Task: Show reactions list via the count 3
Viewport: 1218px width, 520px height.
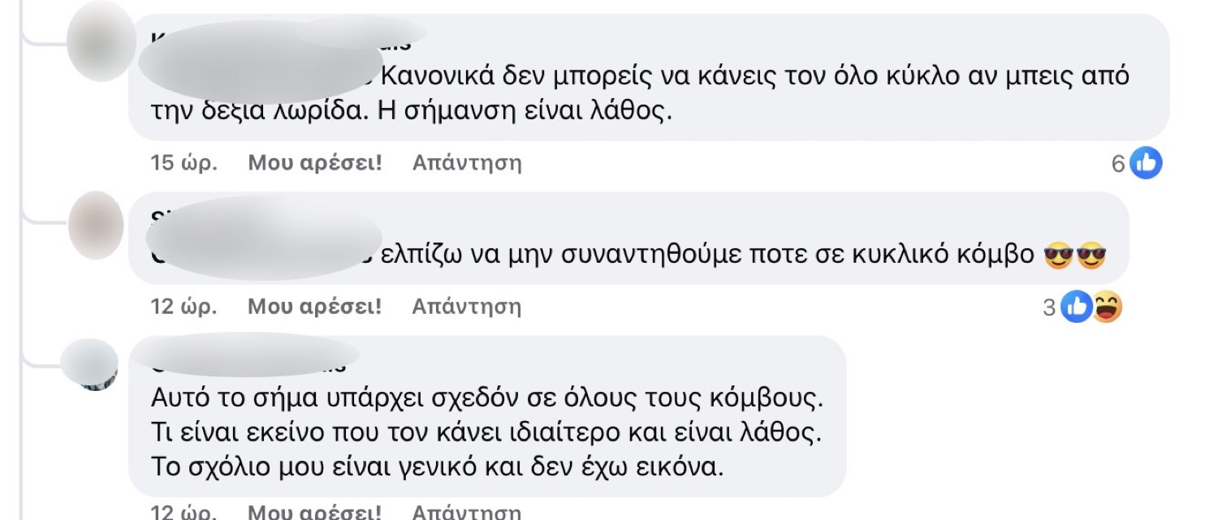Action: coord(1049,307)
